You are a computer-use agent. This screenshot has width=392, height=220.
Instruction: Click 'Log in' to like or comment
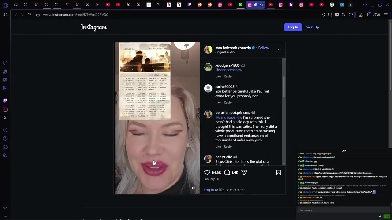coord(209,190)
